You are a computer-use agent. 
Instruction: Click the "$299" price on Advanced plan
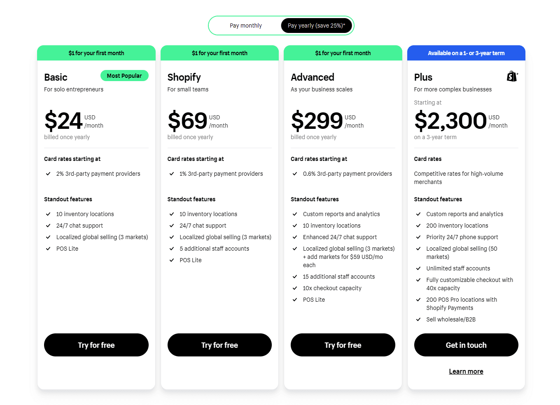pyautogui.click(x=317, y=121)
